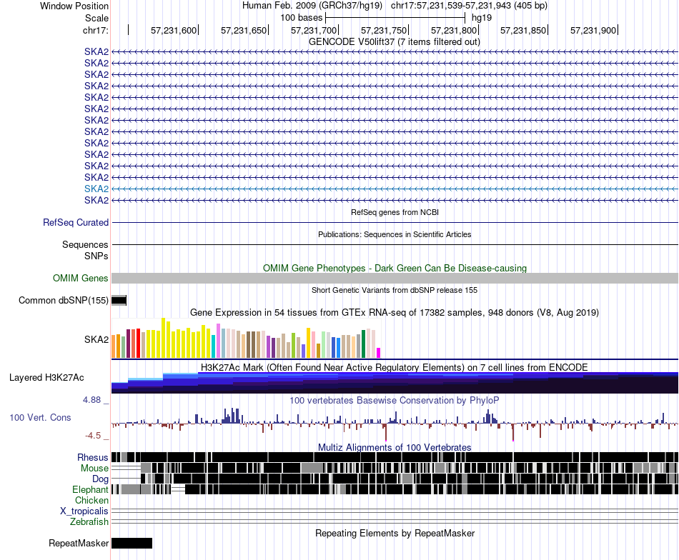Click the chr17:57,231,539-57,231,943 position text
Viewport: 679px width, 560px height.
point(469,6)
